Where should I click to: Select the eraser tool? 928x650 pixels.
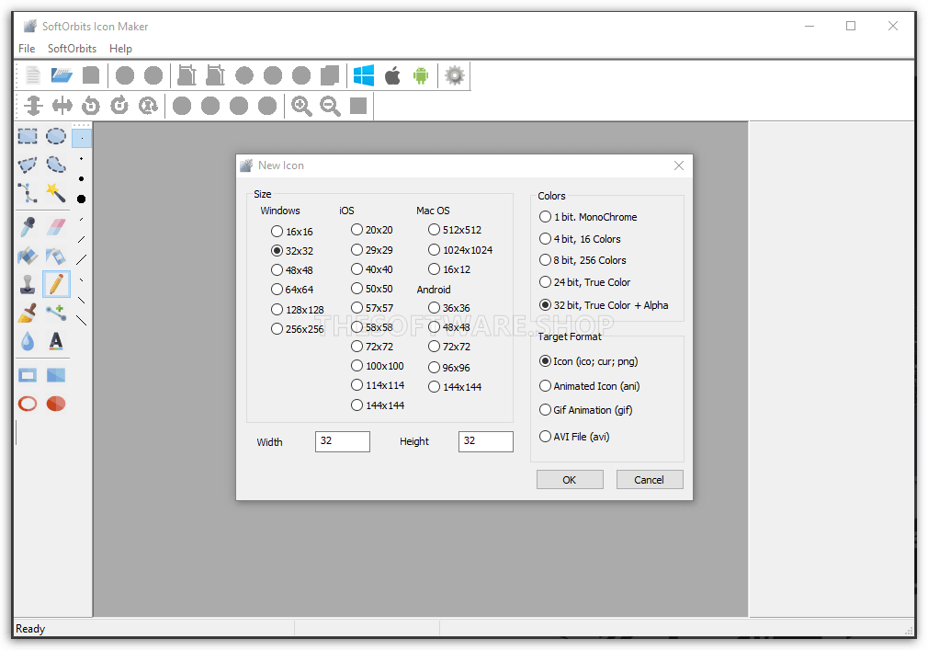(56, 227)
